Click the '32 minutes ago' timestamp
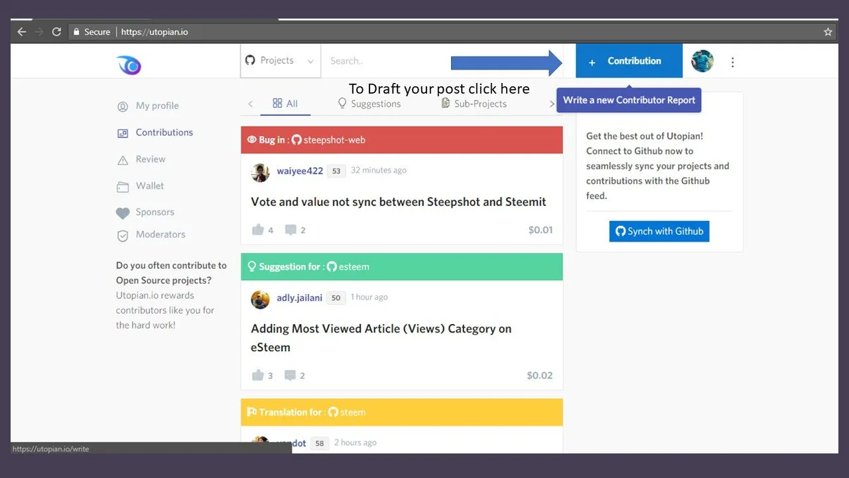 coord(379,171)
